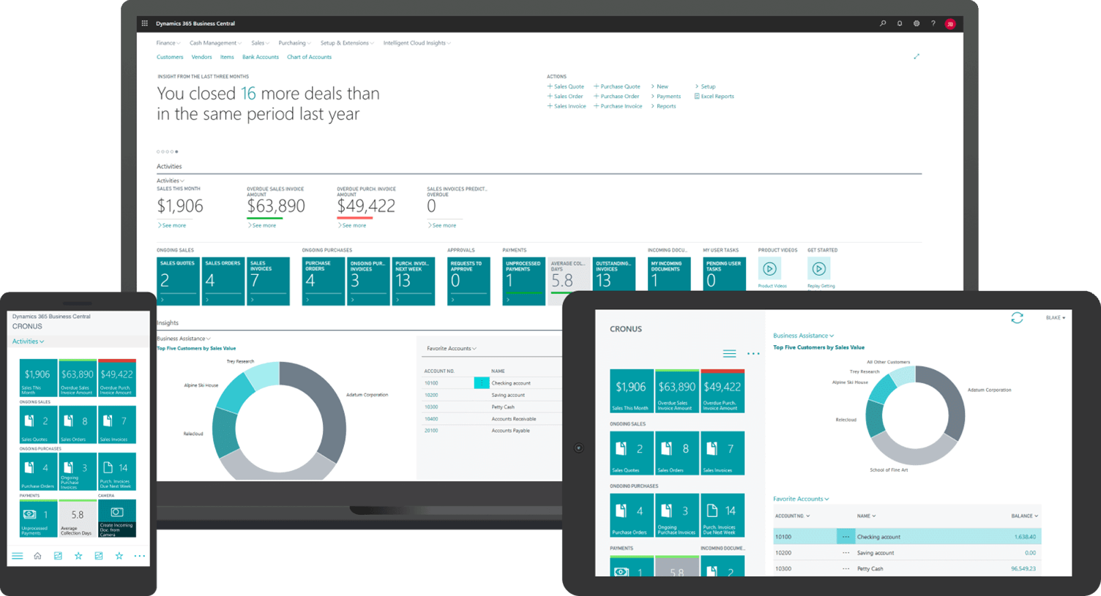Click the search magnifier icon in laptop header
1101x596 pixels.
[883, 23]
